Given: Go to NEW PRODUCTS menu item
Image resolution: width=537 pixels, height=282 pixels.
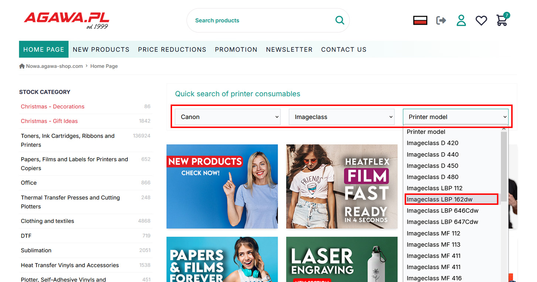Looking at the screenshot, I should (x=101, y=49).
